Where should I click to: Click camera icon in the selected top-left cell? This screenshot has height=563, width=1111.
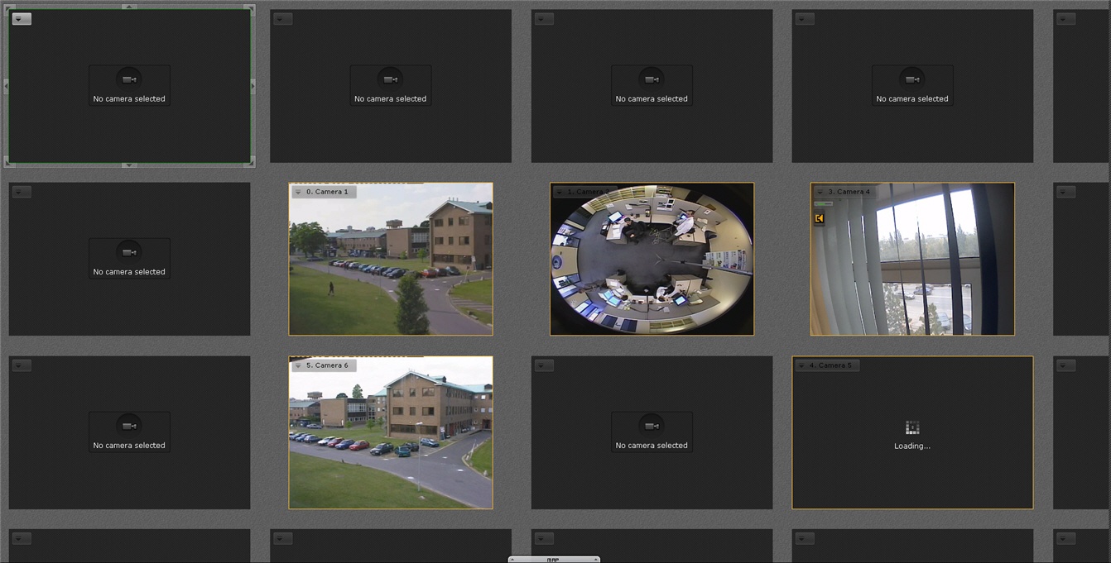coord(129,79)
